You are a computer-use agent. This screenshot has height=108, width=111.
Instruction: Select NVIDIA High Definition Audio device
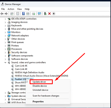pyautogui.click(x=30, y=72)
